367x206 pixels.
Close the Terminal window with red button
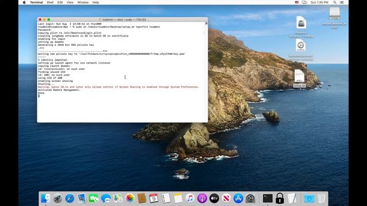(x=40, y=19)
